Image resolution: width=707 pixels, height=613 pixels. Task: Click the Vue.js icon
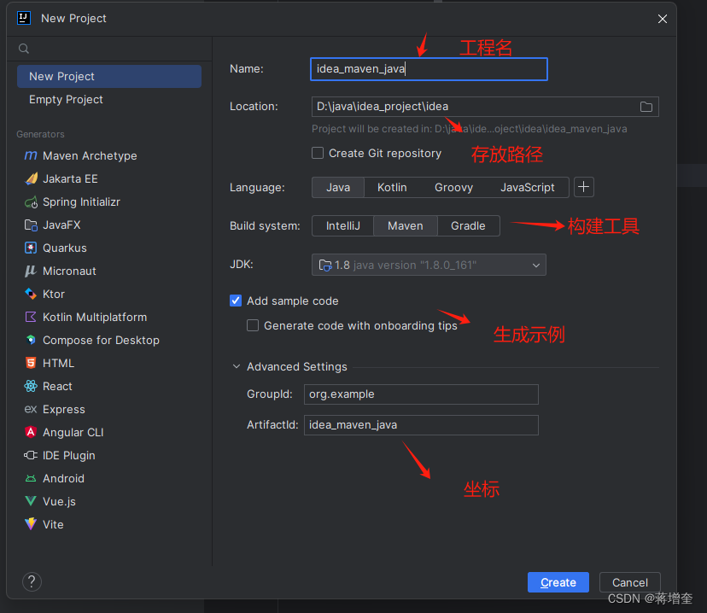[31, 501]
